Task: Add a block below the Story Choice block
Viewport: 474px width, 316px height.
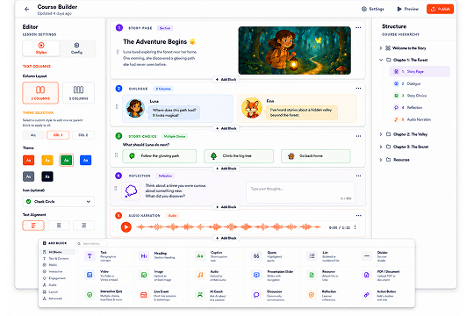Action: (226, 169)
